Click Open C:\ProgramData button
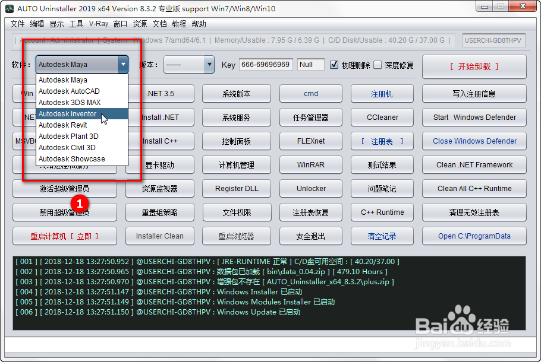 pyautogui.click(x=474, y=236)
